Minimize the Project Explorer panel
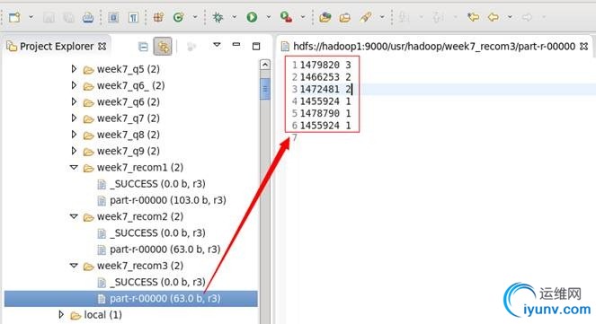The width and height of the screenshot is (596, 324). pyautogui.click(x=236, y=45)
